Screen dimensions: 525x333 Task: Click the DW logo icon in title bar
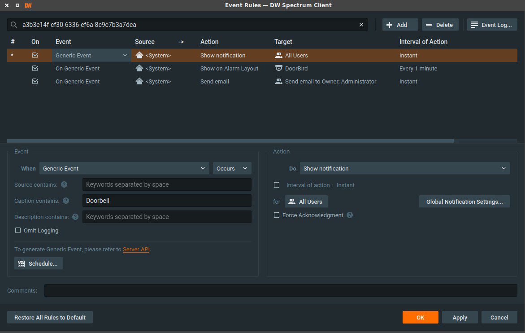[28, 5]
